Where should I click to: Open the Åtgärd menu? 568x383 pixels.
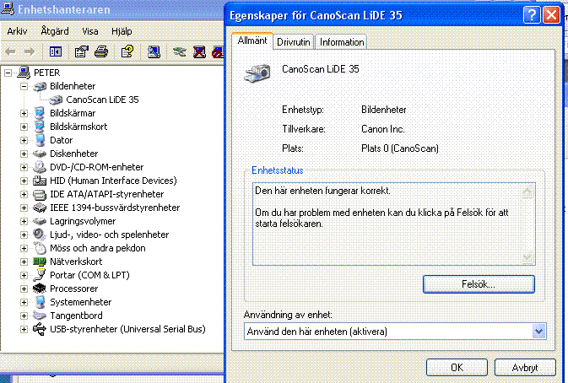55,31
